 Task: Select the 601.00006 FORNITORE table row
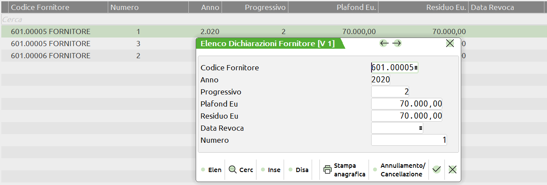51,56
